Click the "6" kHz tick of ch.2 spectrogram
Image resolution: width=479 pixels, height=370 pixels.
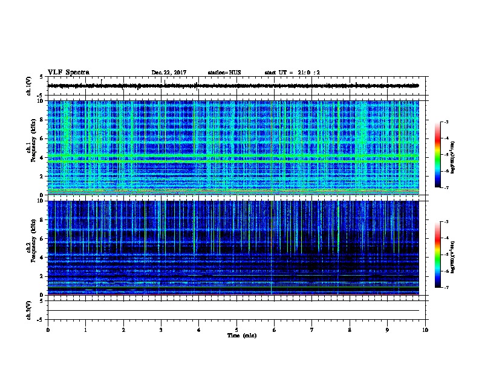pos(43,239)
